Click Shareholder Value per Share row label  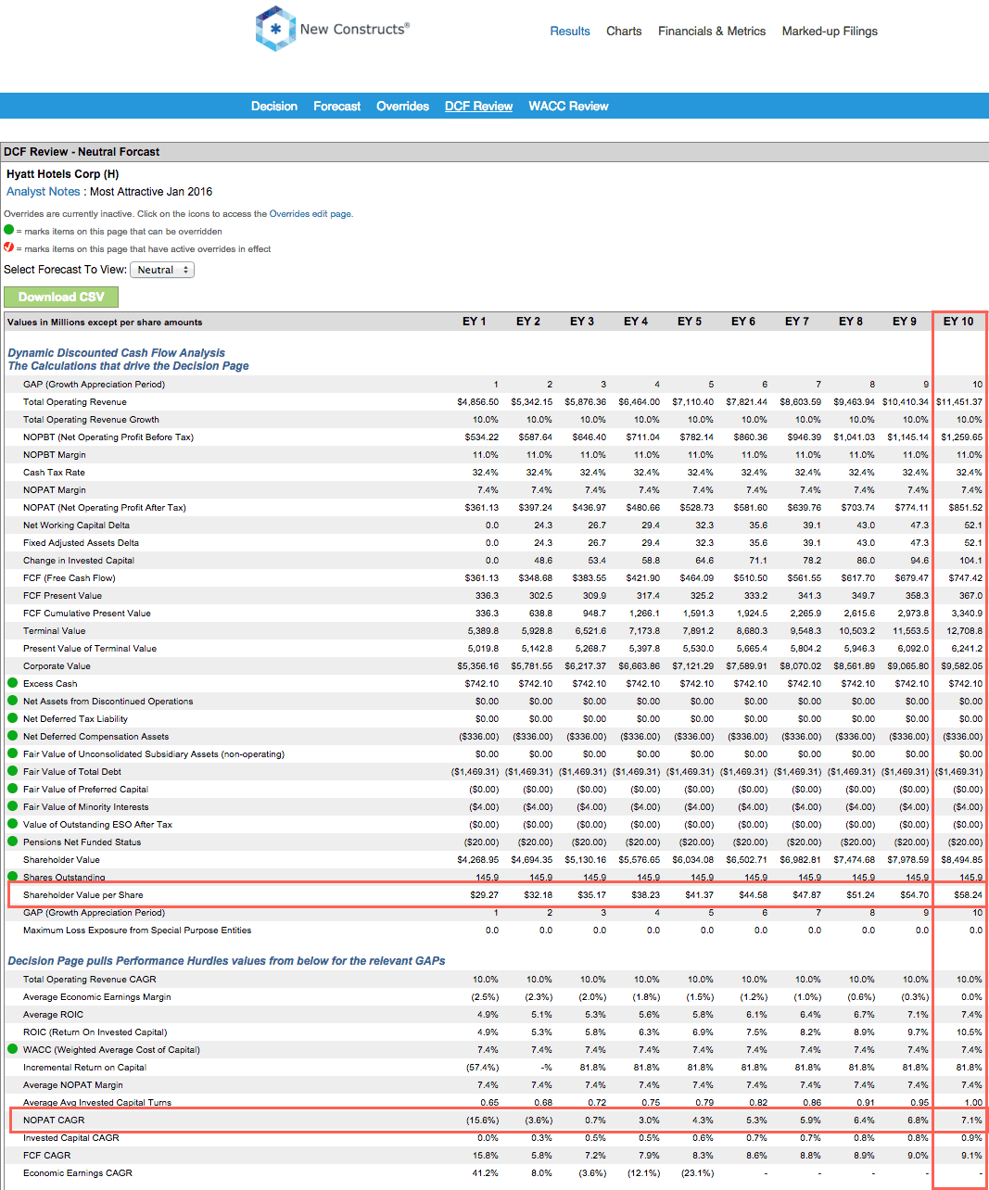coord(83,894)
